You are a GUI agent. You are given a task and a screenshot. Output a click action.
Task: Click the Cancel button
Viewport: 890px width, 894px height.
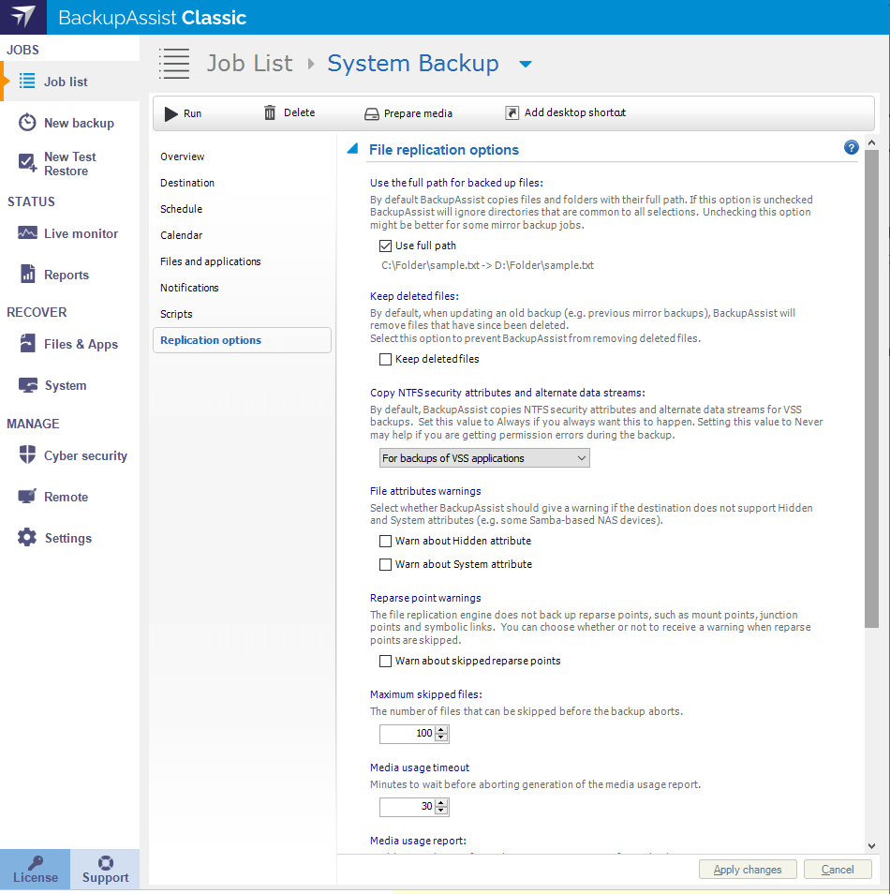pyautogui.click(x=837, y=870)
